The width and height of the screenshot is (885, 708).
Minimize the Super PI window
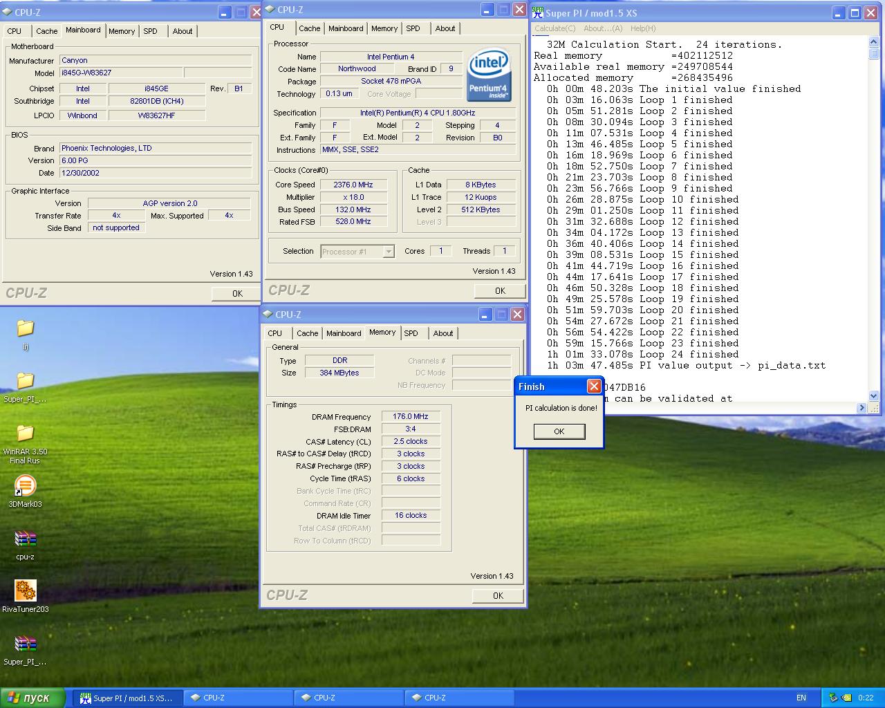click(839, 12)
